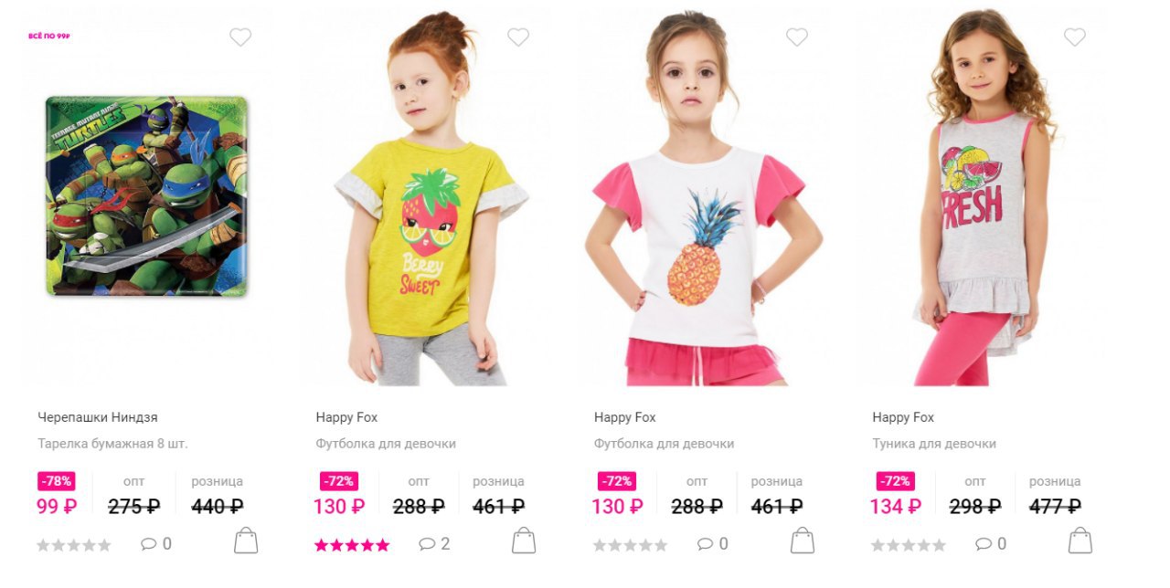1170x588 pixels.
Task: Click shopping bag icon for 134 ₽ tunic
Action: point(1080,541)
